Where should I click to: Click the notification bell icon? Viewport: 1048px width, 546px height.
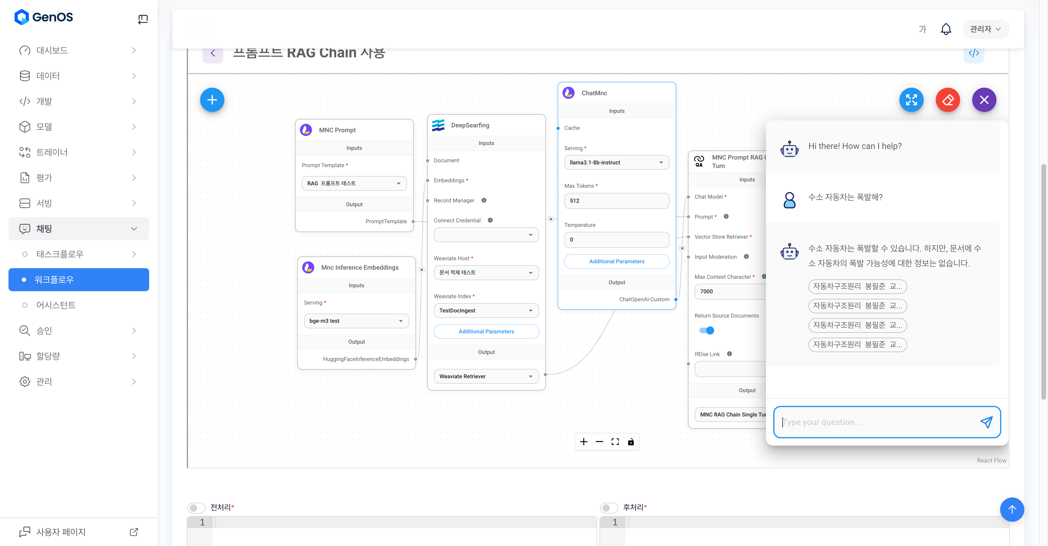point(946,29)
